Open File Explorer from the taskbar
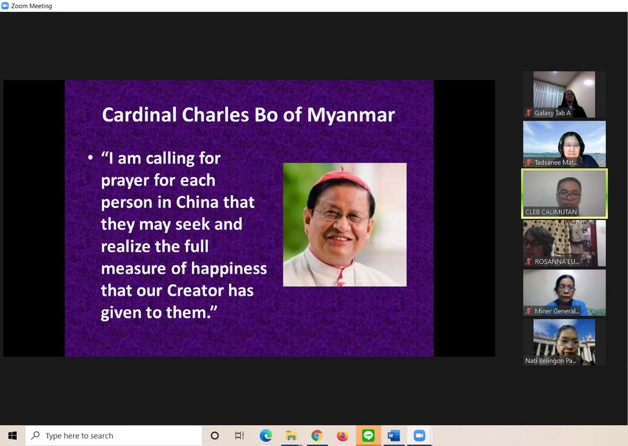628x446 pixels. tap(291, 435)
